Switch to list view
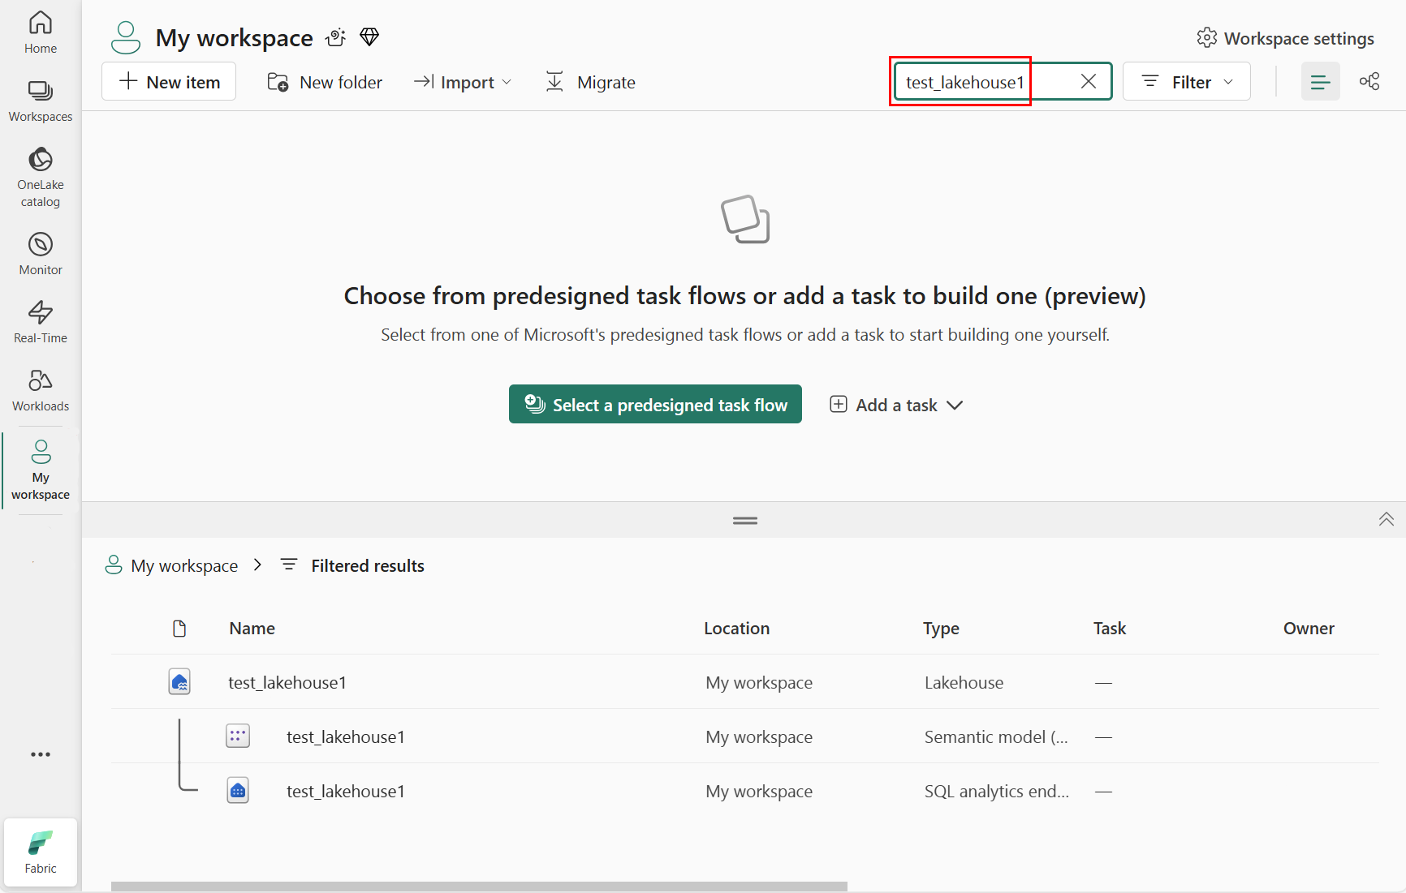The height and width of the screenshot is (893, 1406). 1320,82
